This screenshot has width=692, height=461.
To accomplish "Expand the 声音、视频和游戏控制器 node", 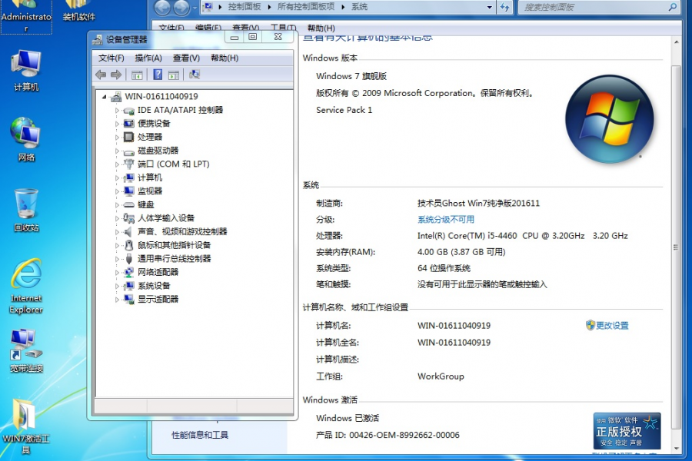I will (117, 232).
